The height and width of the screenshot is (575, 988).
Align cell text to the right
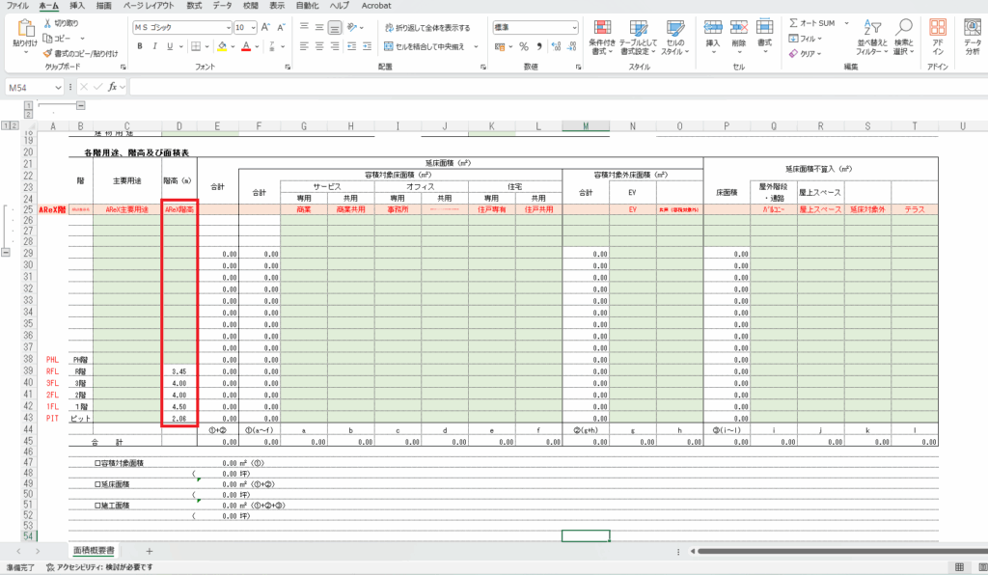click(335, 46)
